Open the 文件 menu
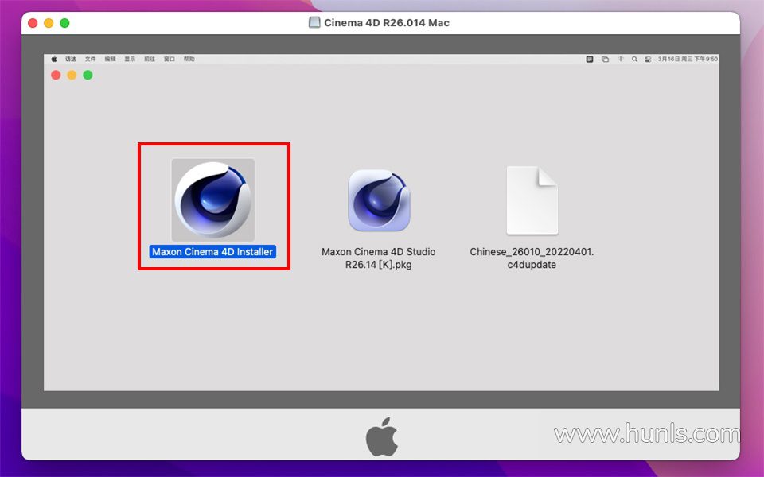Viewport: 764px width, 477px height. coord(91,59)
